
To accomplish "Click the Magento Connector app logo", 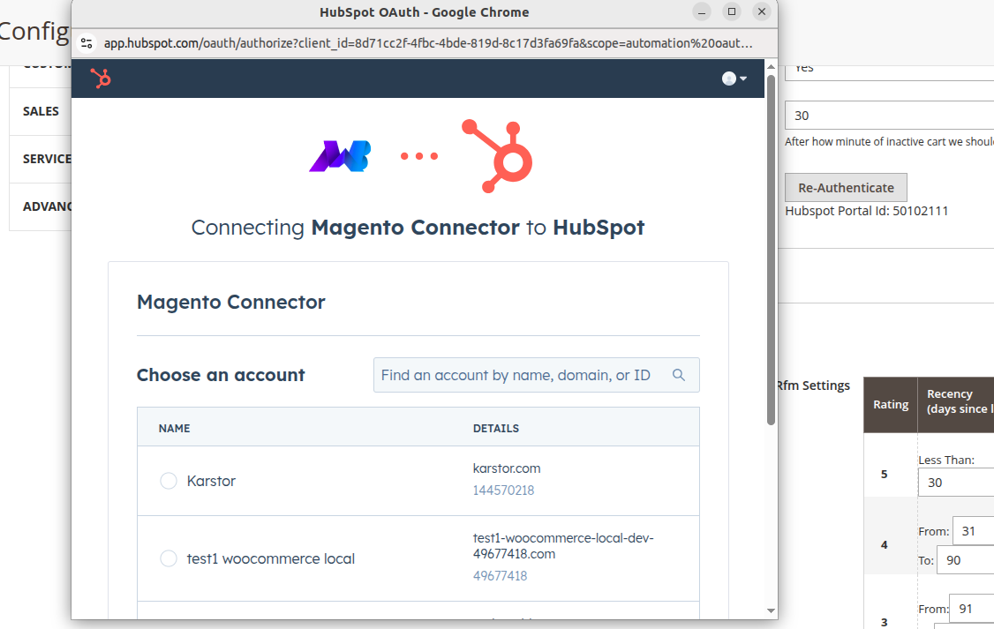I will click(x=340, y=156).
